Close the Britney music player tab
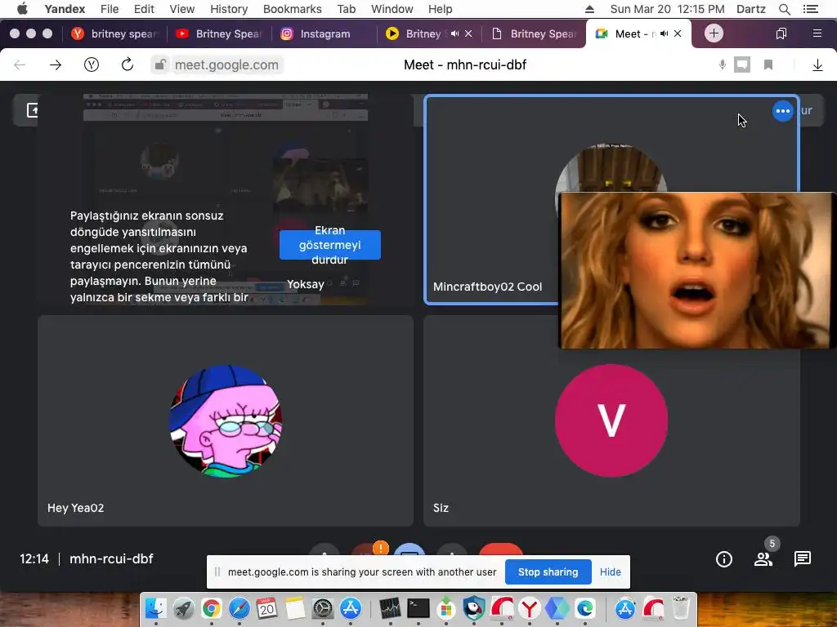837x627 pixels. [468, 33]
